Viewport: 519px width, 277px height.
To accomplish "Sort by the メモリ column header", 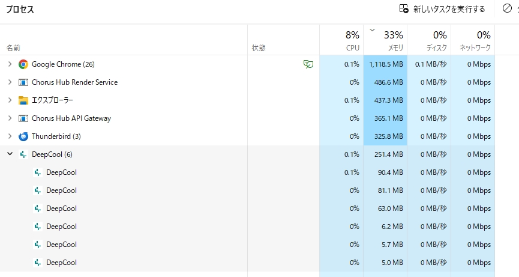I will [x=385, y=40].
